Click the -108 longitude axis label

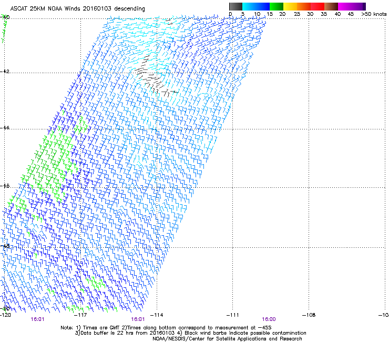click(x=309, y=315)
